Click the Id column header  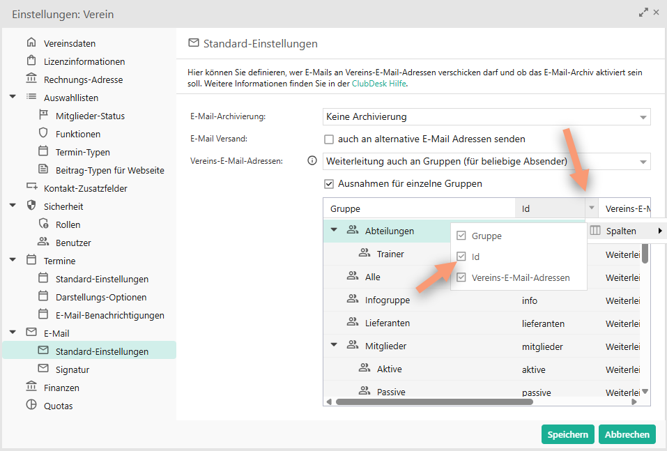click(x=550, y=208)
